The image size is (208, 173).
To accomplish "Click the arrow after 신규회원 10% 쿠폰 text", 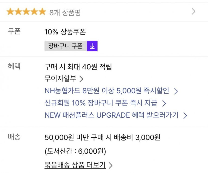I will (x=164, y=103).
